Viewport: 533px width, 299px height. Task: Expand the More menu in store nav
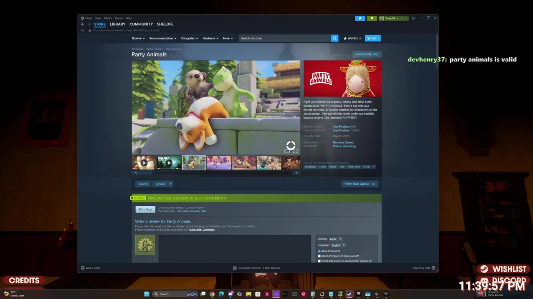tap(228, 38)
